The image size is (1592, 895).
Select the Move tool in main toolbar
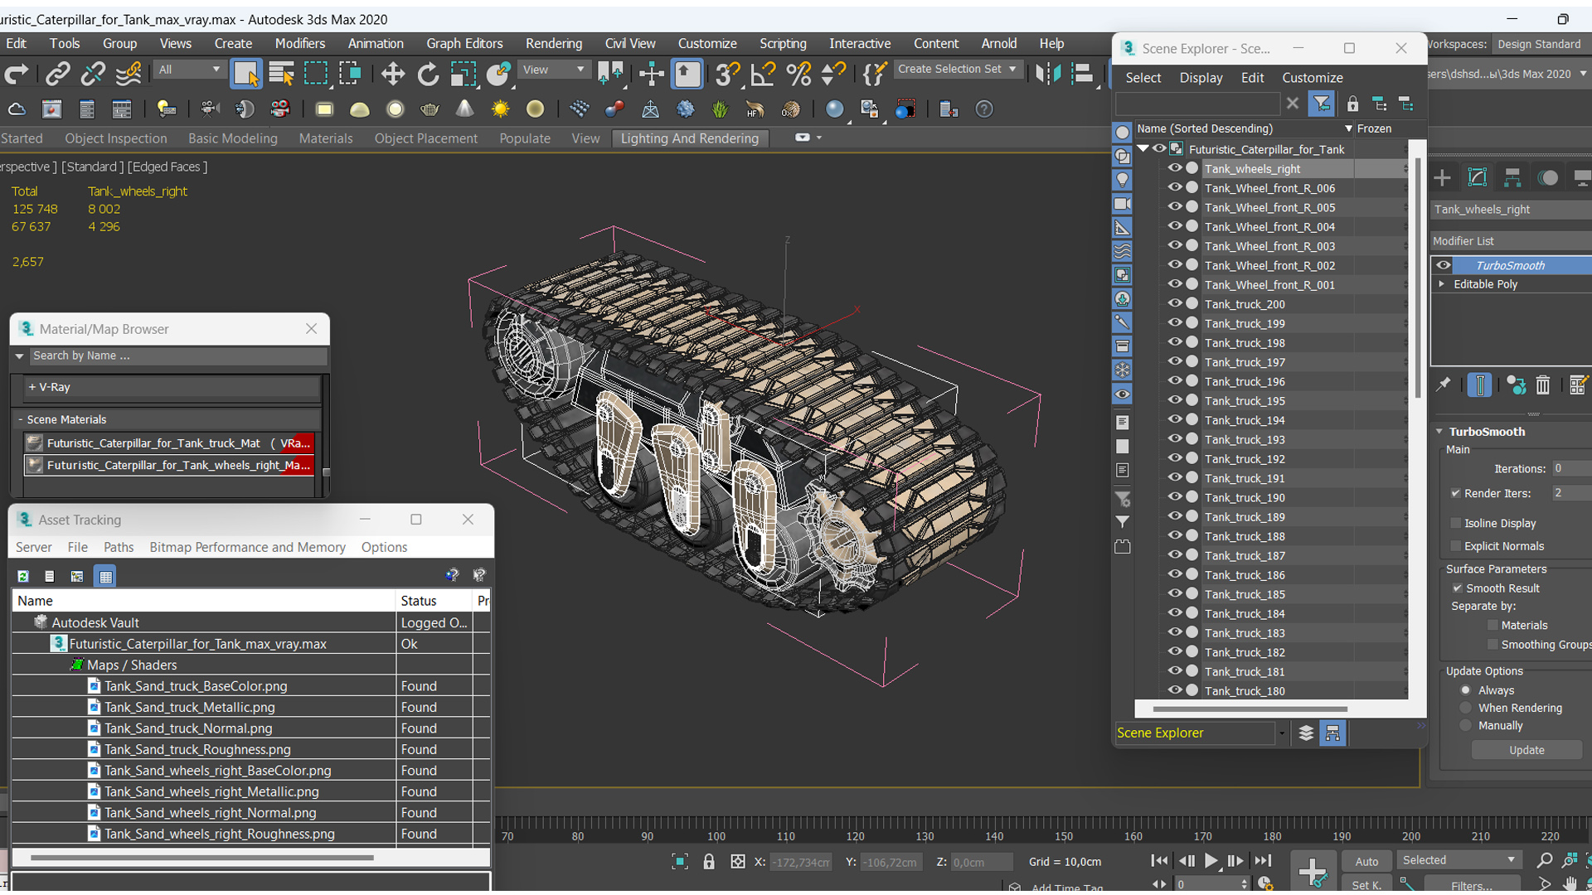[x=392, y=74]
